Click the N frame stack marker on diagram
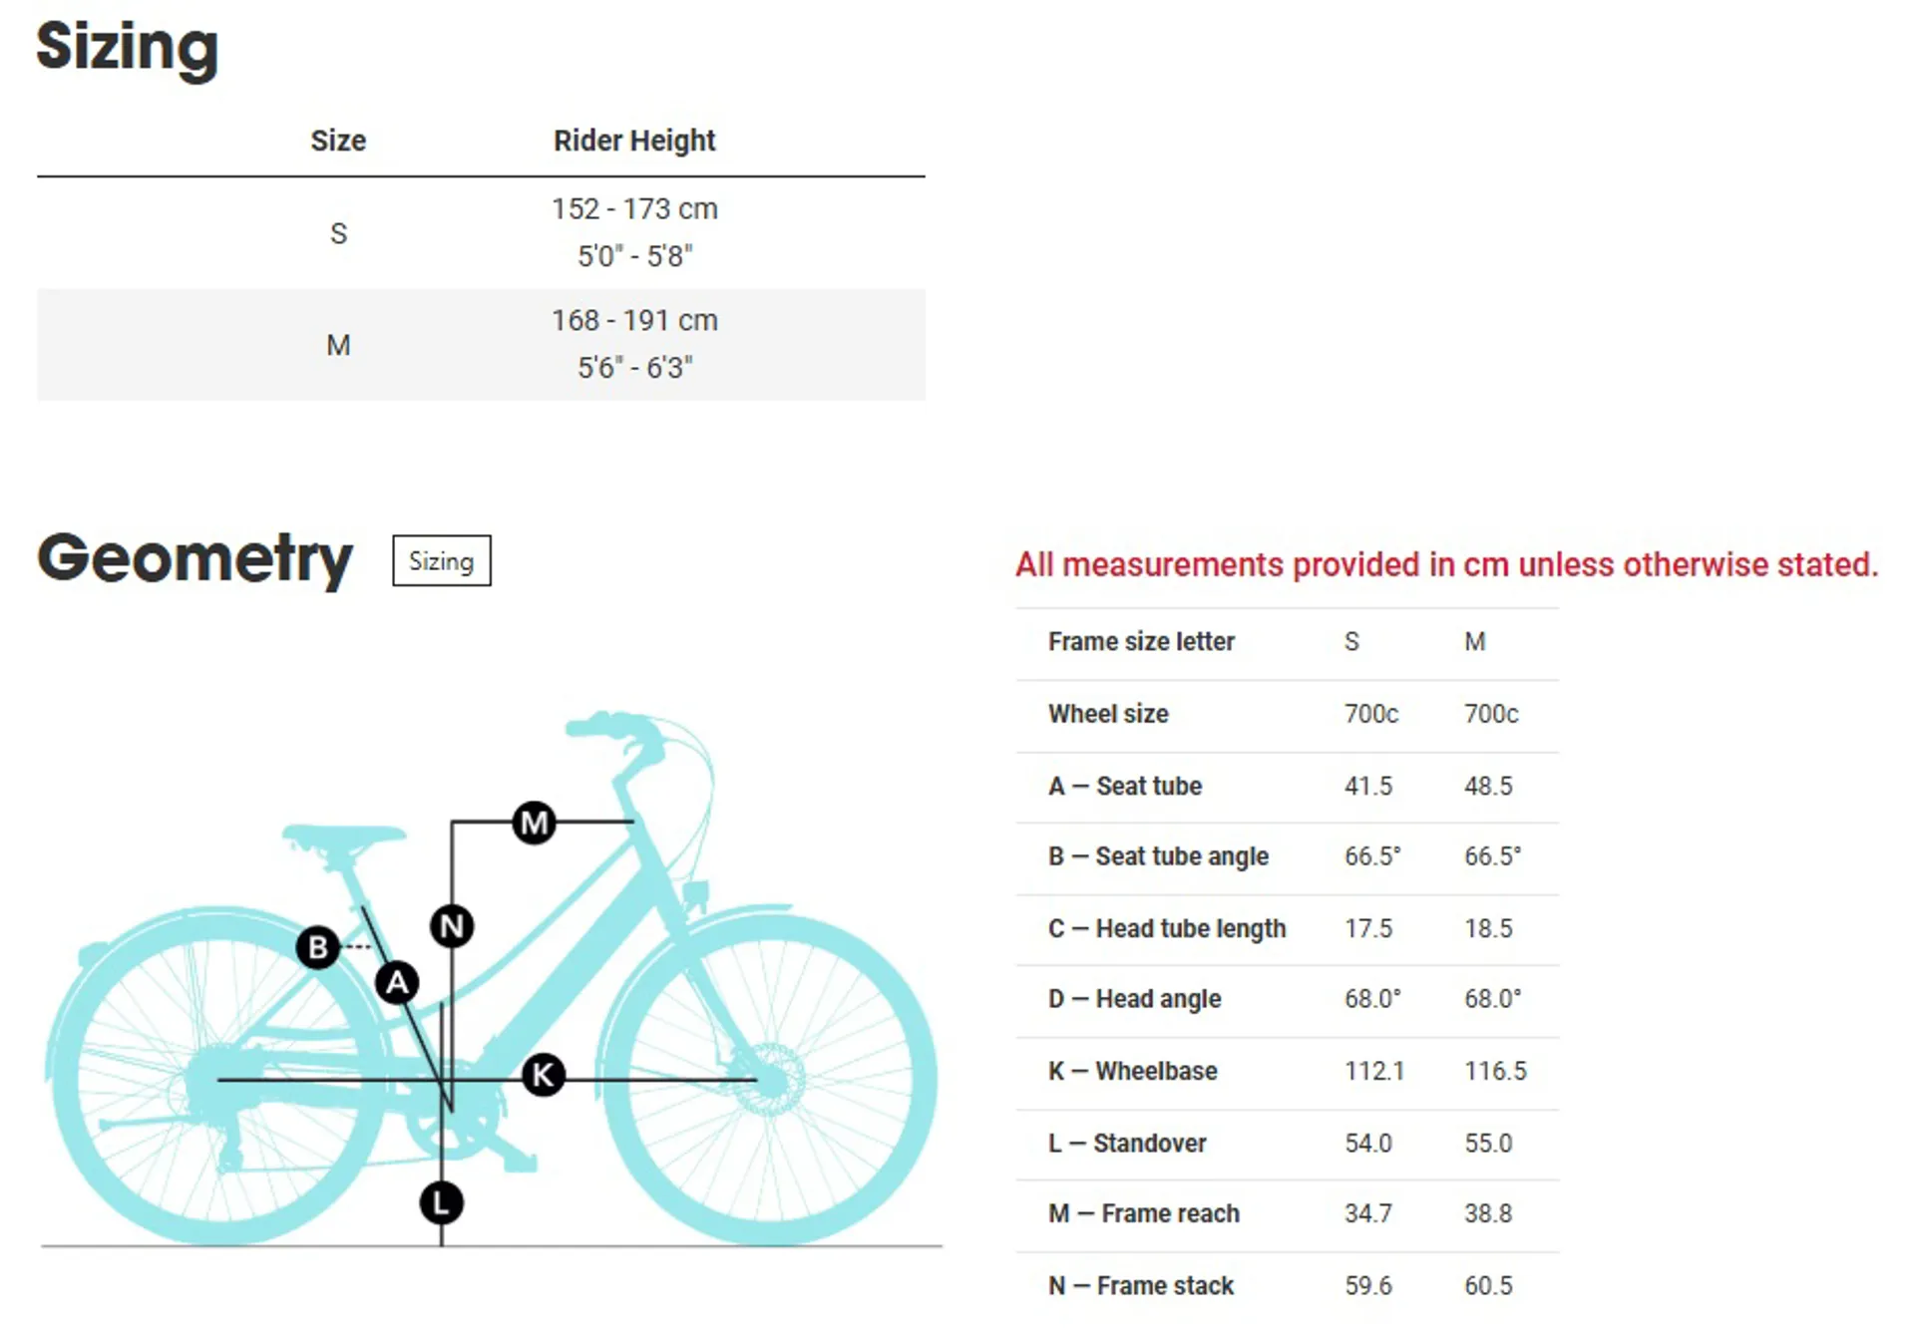This screenshot has width=1915, height=1340. (x=452, y=927)
